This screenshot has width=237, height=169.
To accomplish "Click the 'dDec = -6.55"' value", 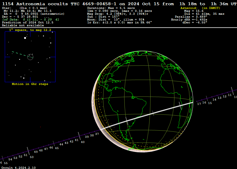I will (x=195, y=23).
